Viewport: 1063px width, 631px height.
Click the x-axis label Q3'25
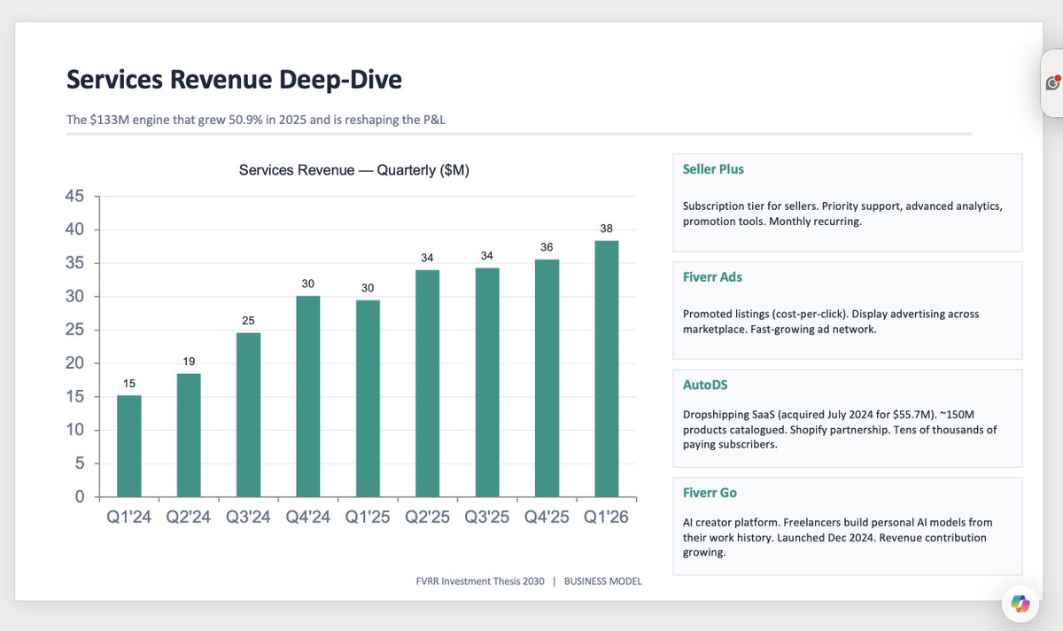487,518
